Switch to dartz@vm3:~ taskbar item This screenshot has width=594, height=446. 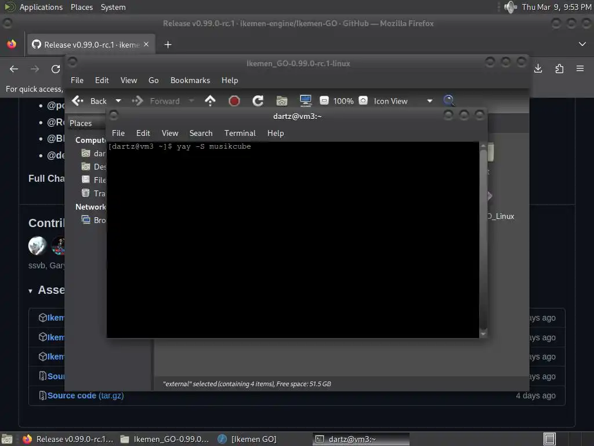point(361,439)
